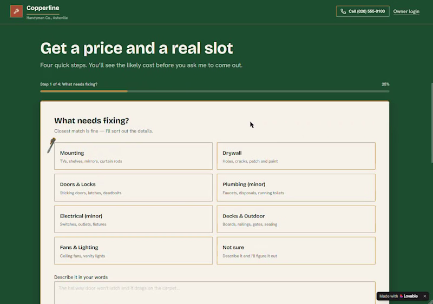433x304 pixels.
Task: Click the 'Get a price and a real slot' heading
Action: click(136, 48)
